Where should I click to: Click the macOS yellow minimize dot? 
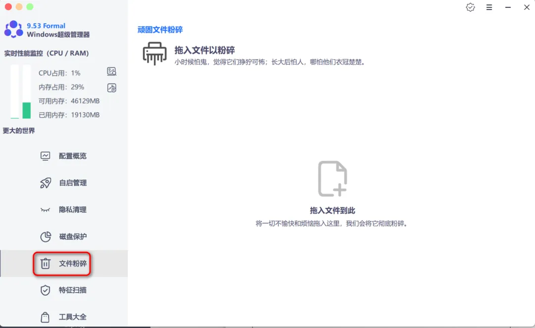pyautogui.click(x=19, y=7)
